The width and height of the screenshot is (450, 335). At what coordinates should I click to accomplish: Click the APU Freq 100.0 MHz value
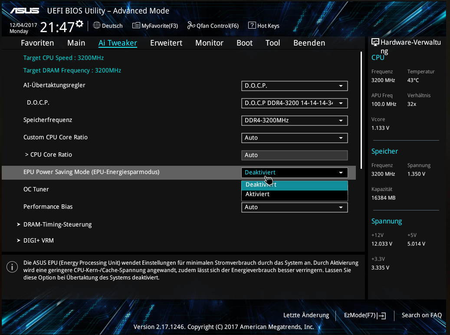pos(384,104)
